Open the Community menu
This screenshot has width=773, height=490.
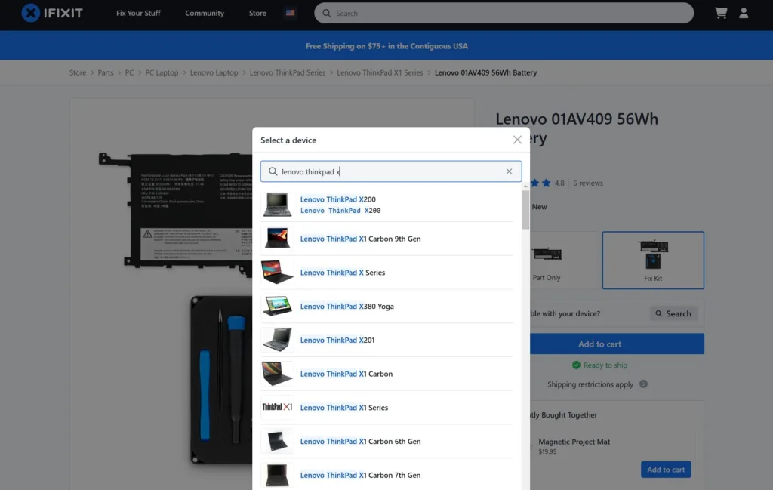pos(205,13)
